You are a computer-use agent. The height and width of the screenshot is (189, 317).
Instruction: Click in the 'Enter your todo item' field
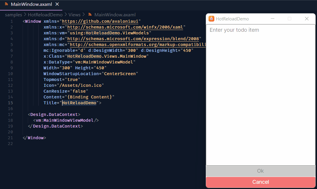[x=261, y=95]
